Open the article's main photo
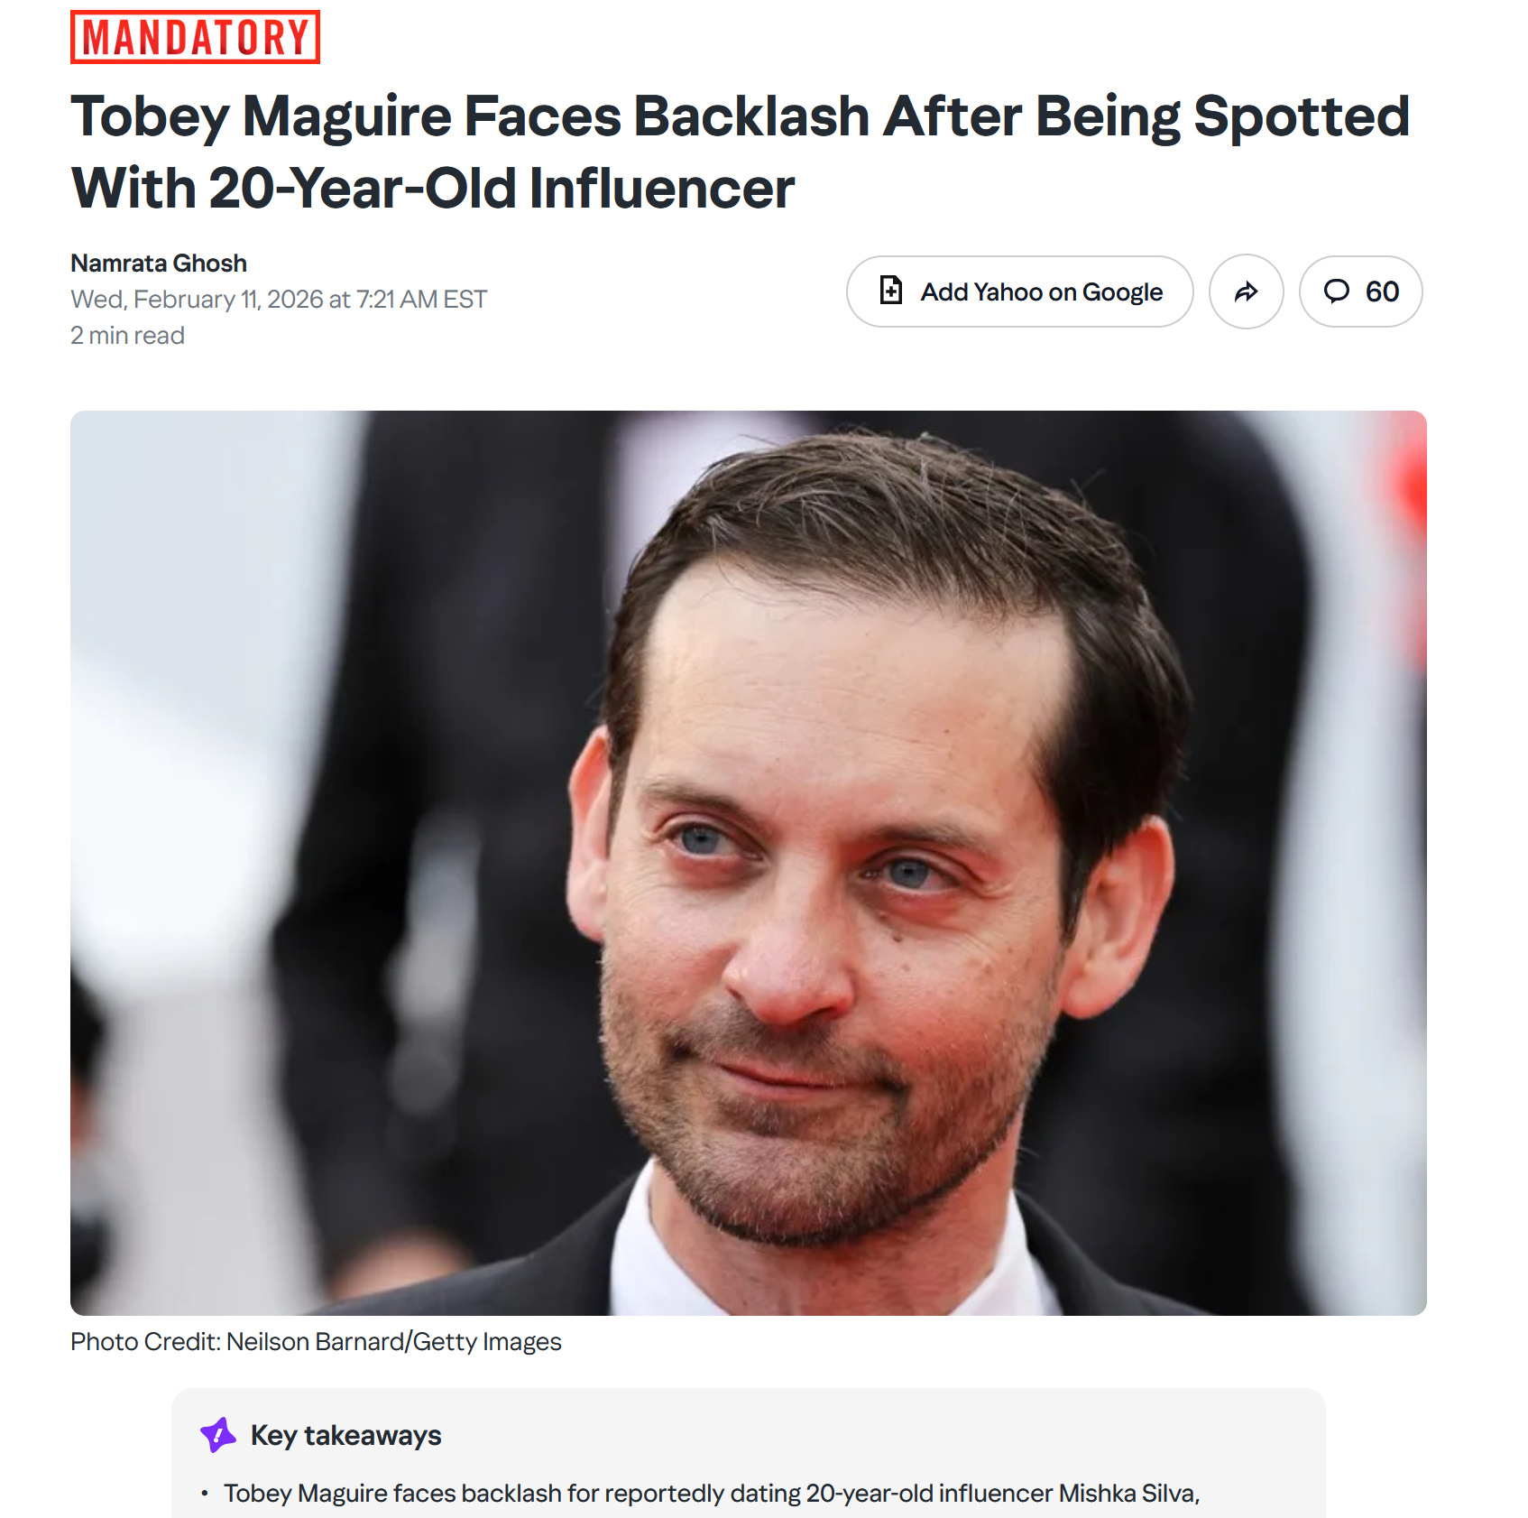The width and height of the screenshot is (1528, 1518). point(748,863)
